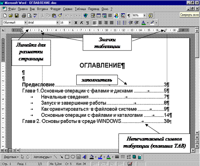This screenshot has width=200, height=166.
Task: Center the paragraph
Action: 100,23
